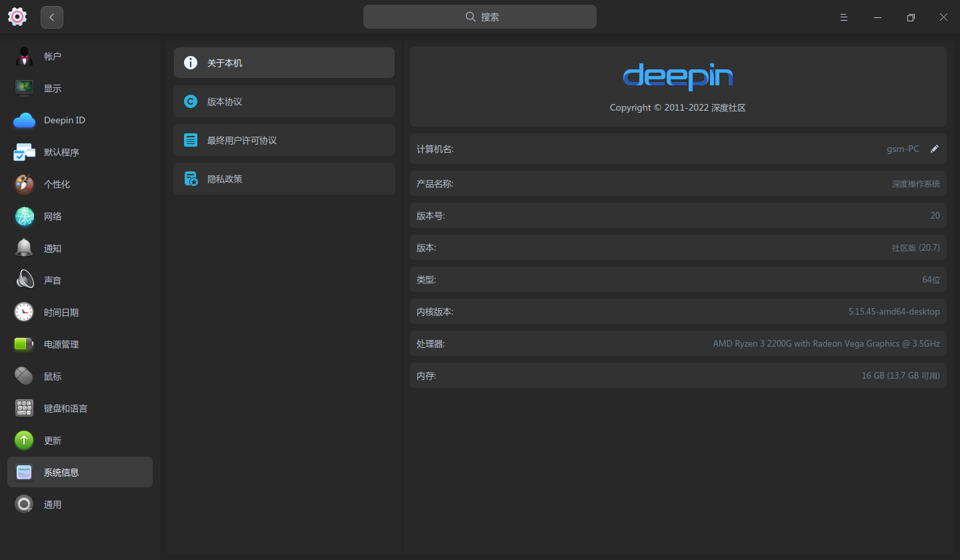960x560 pixels.
Task: Click the 最终用户许可协议 document icon
Action: (x=191, y=140)
